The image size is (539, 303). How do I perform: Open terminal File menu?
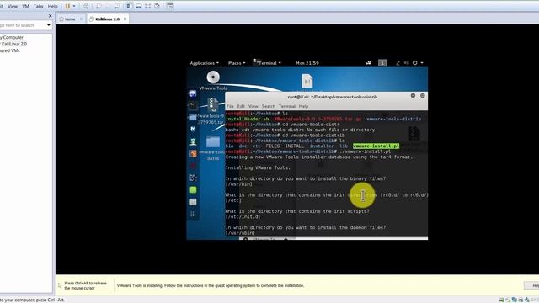230,107
